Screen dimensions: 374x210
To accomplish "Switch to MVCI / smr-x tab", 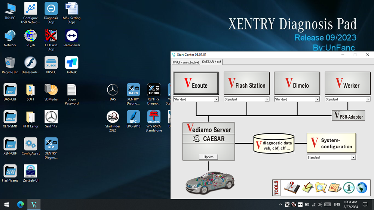I will 186,62.
